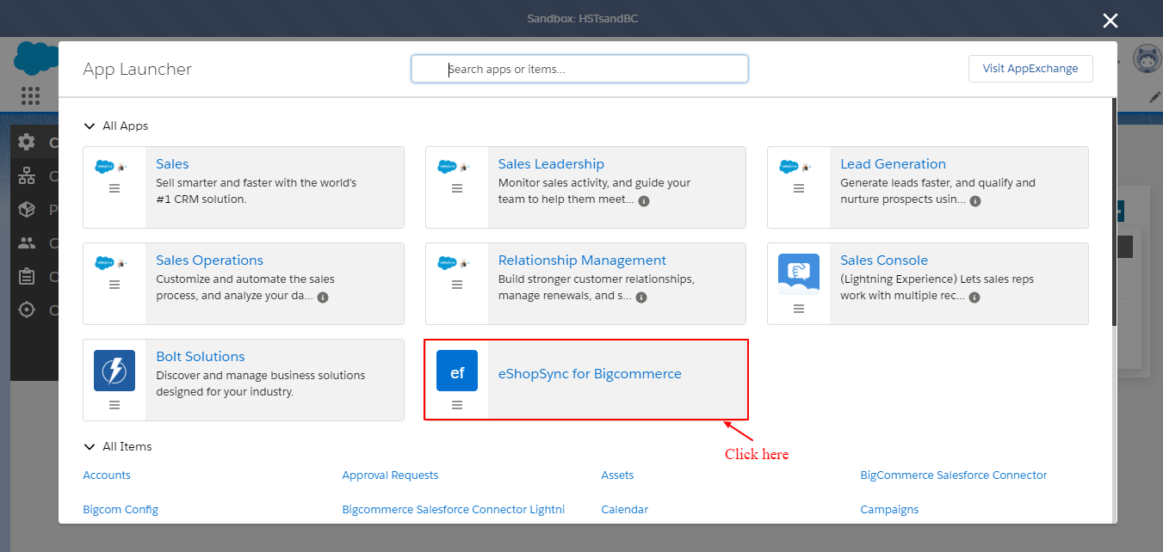This screenshot has height=552, width=1163.
Task: Close the App Launcher with the X
Action: [1110, 21]
